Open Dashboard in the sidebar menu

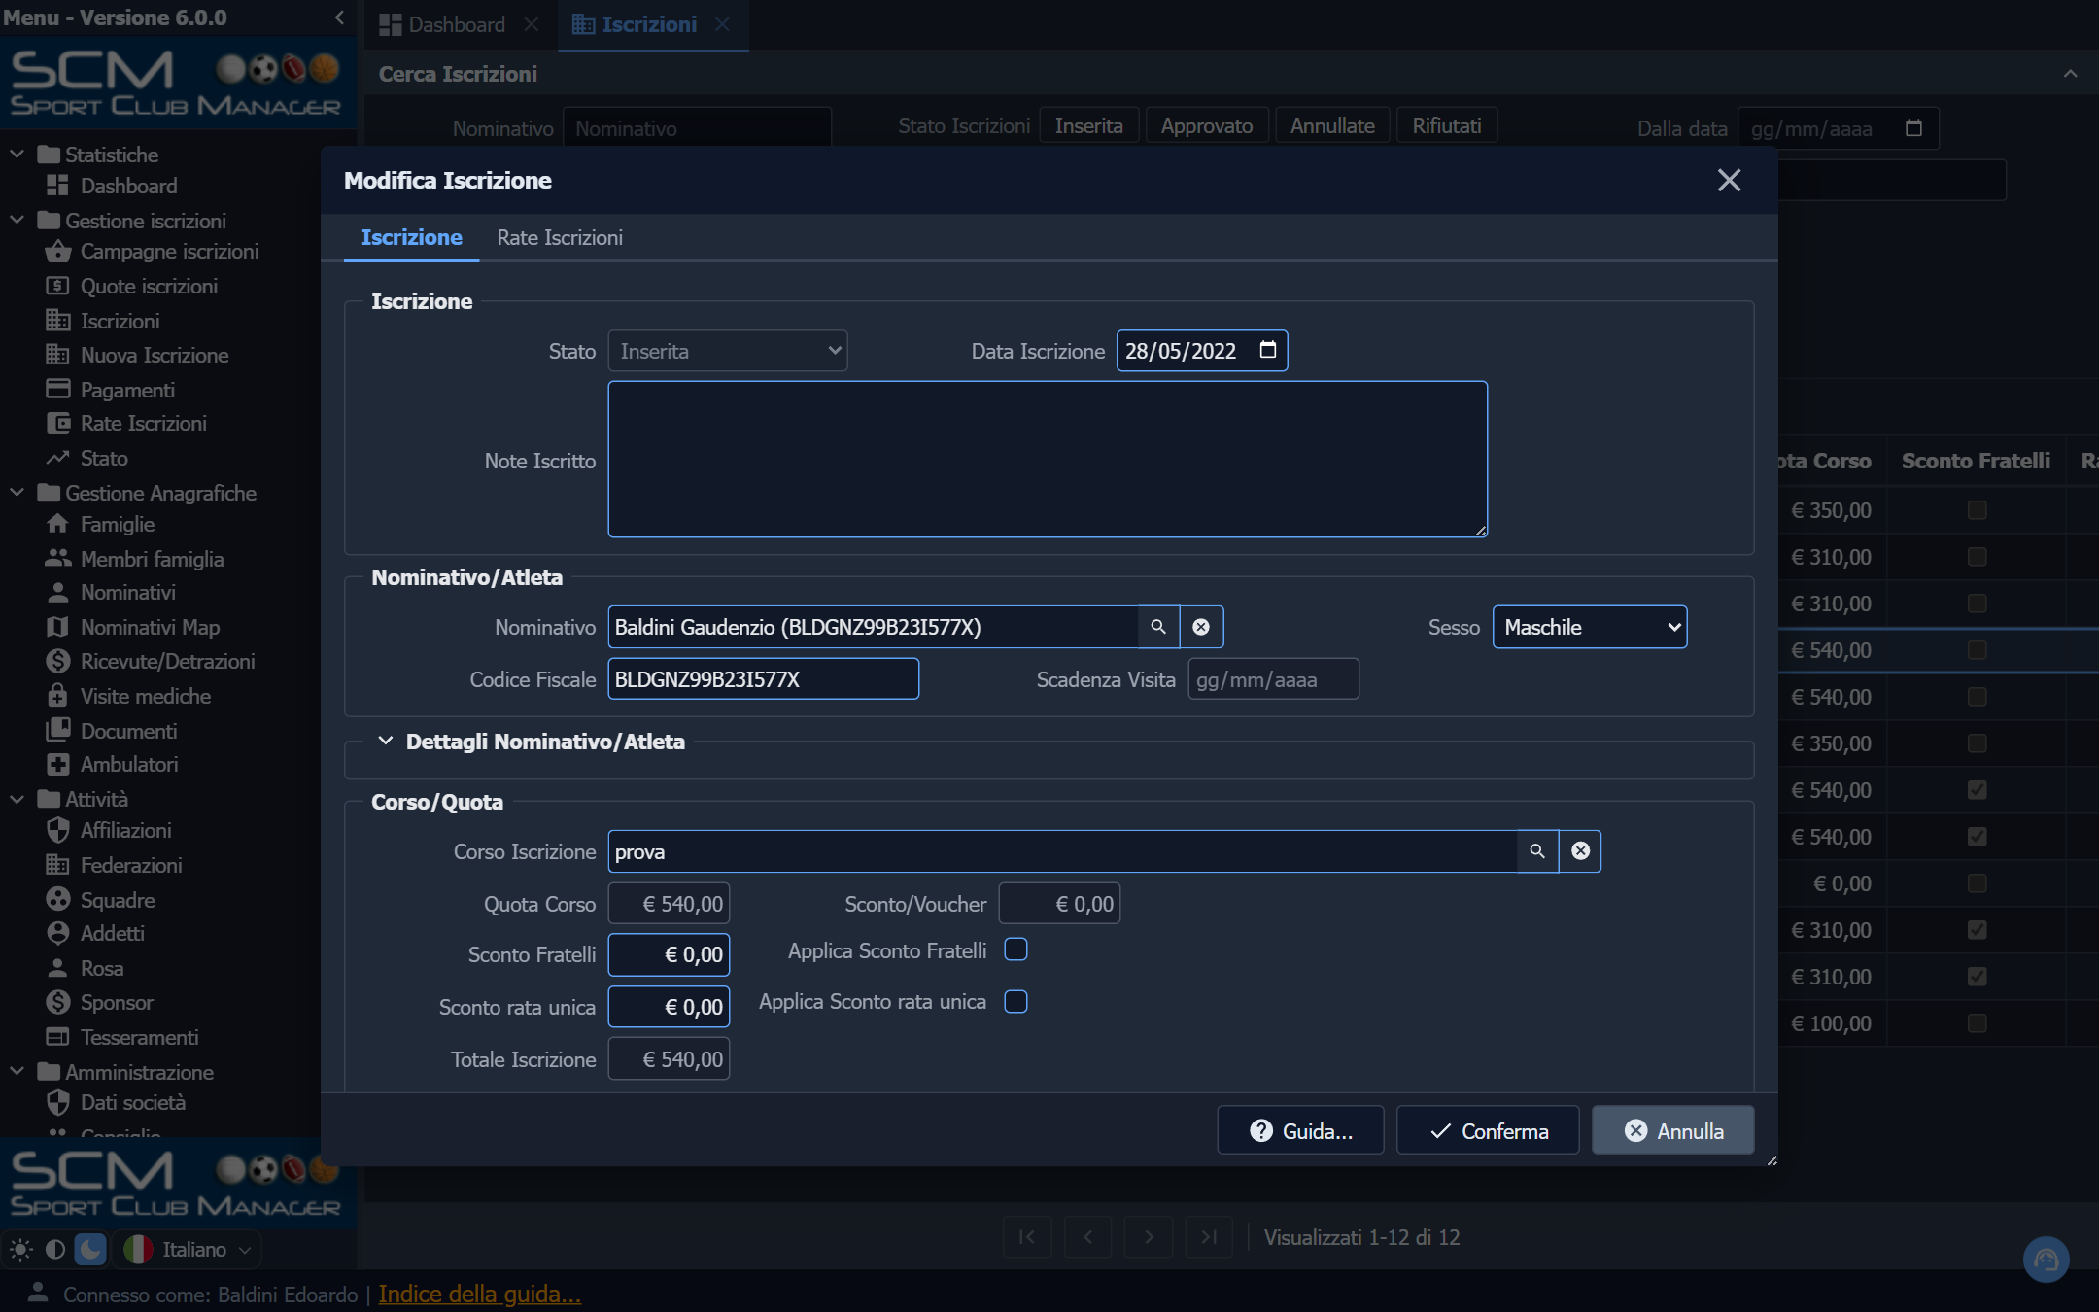click(112, 186)
